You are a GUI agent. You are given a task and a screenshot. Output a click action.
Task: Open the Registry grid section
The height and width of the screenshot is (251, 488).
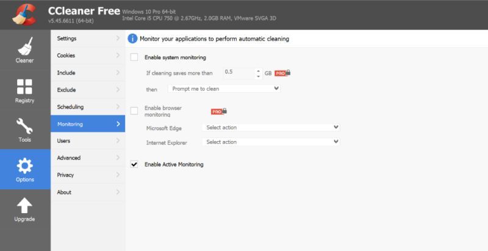(x=25, y=90)
